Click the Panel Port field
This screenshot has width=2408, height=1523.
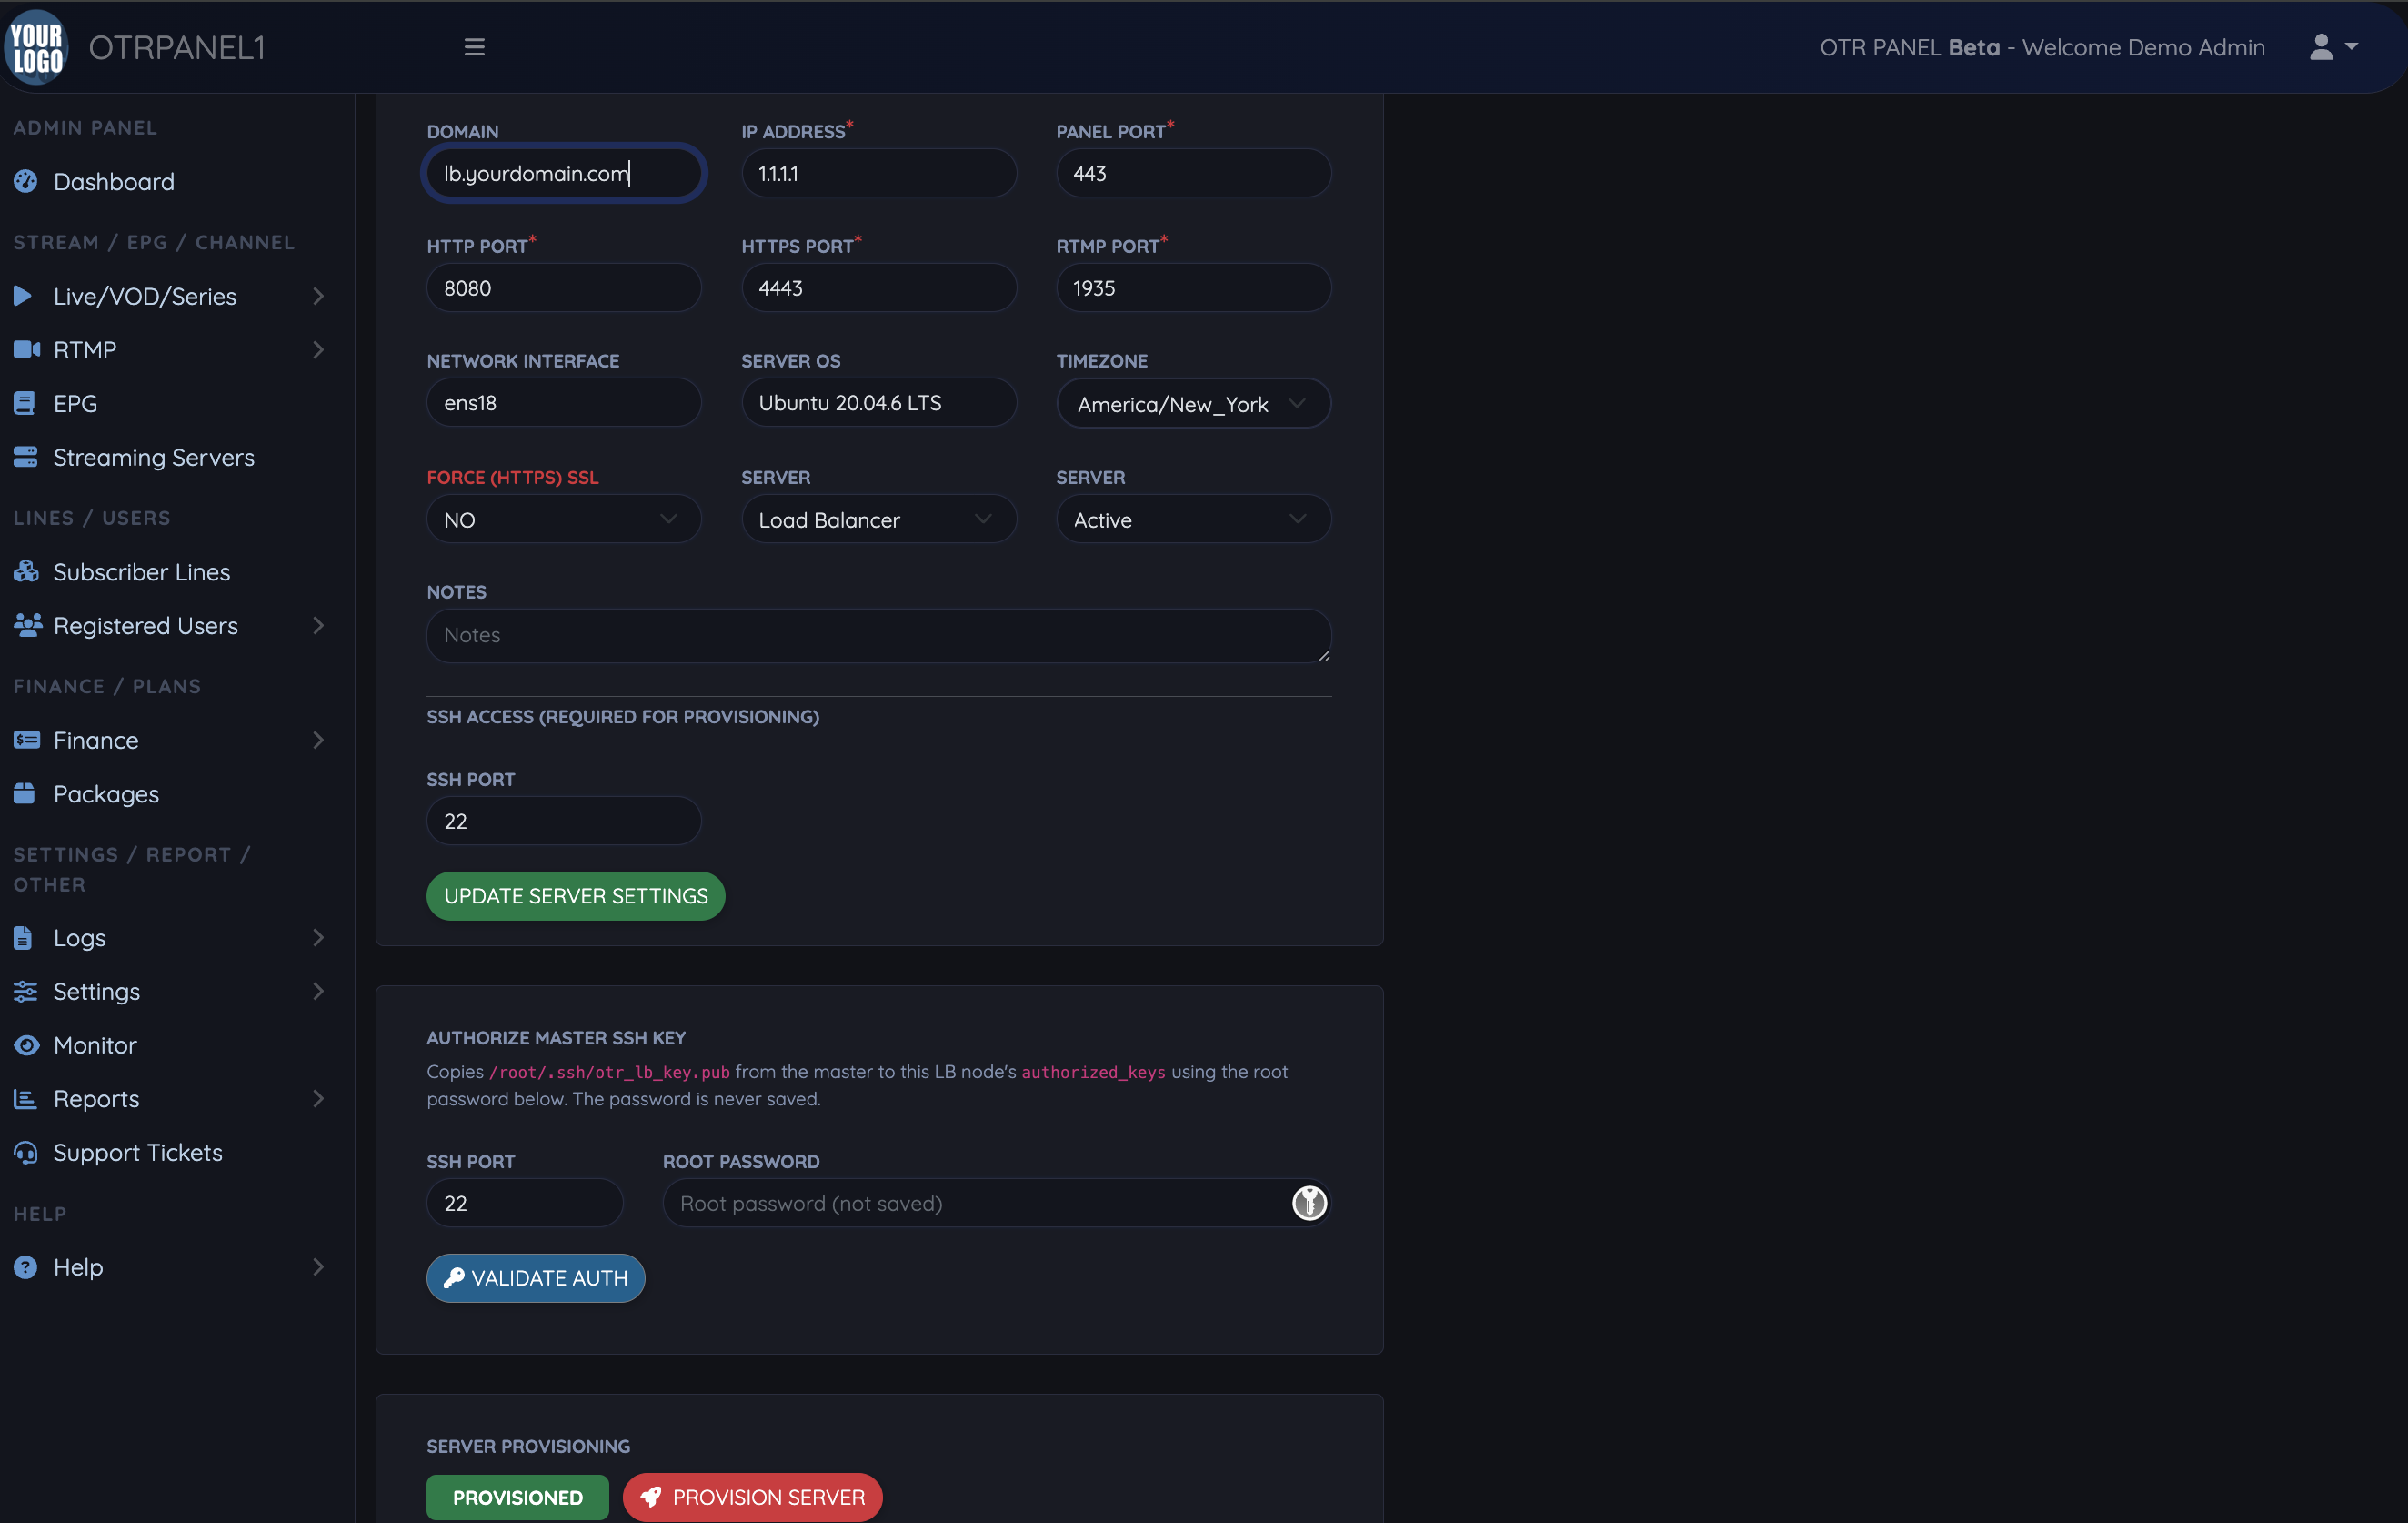pos(1193,173)
